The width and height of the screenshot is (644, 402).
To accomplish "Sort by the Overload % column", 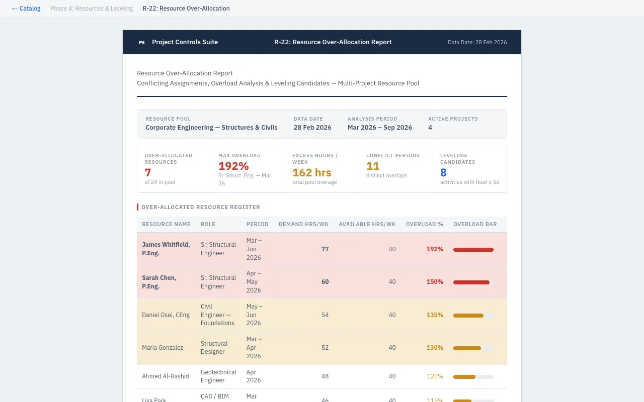I will (x=424, y=224).
